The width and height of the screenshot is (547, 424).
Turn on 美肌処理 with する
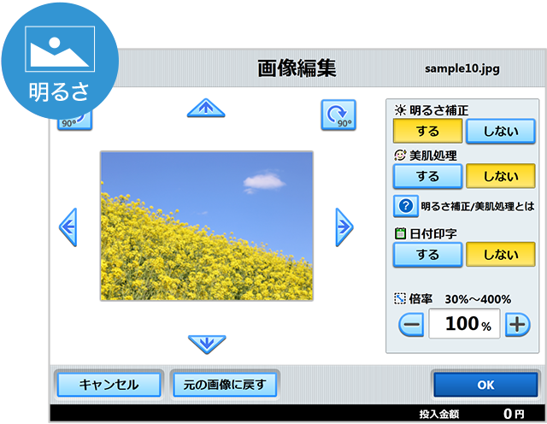[427, 176]
